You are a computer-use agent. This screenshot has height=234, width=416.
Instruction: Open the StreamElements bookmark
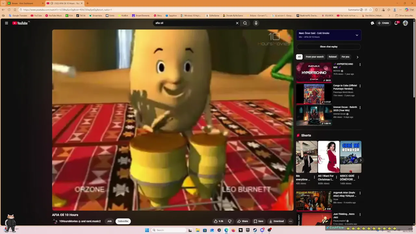point(140,16)
